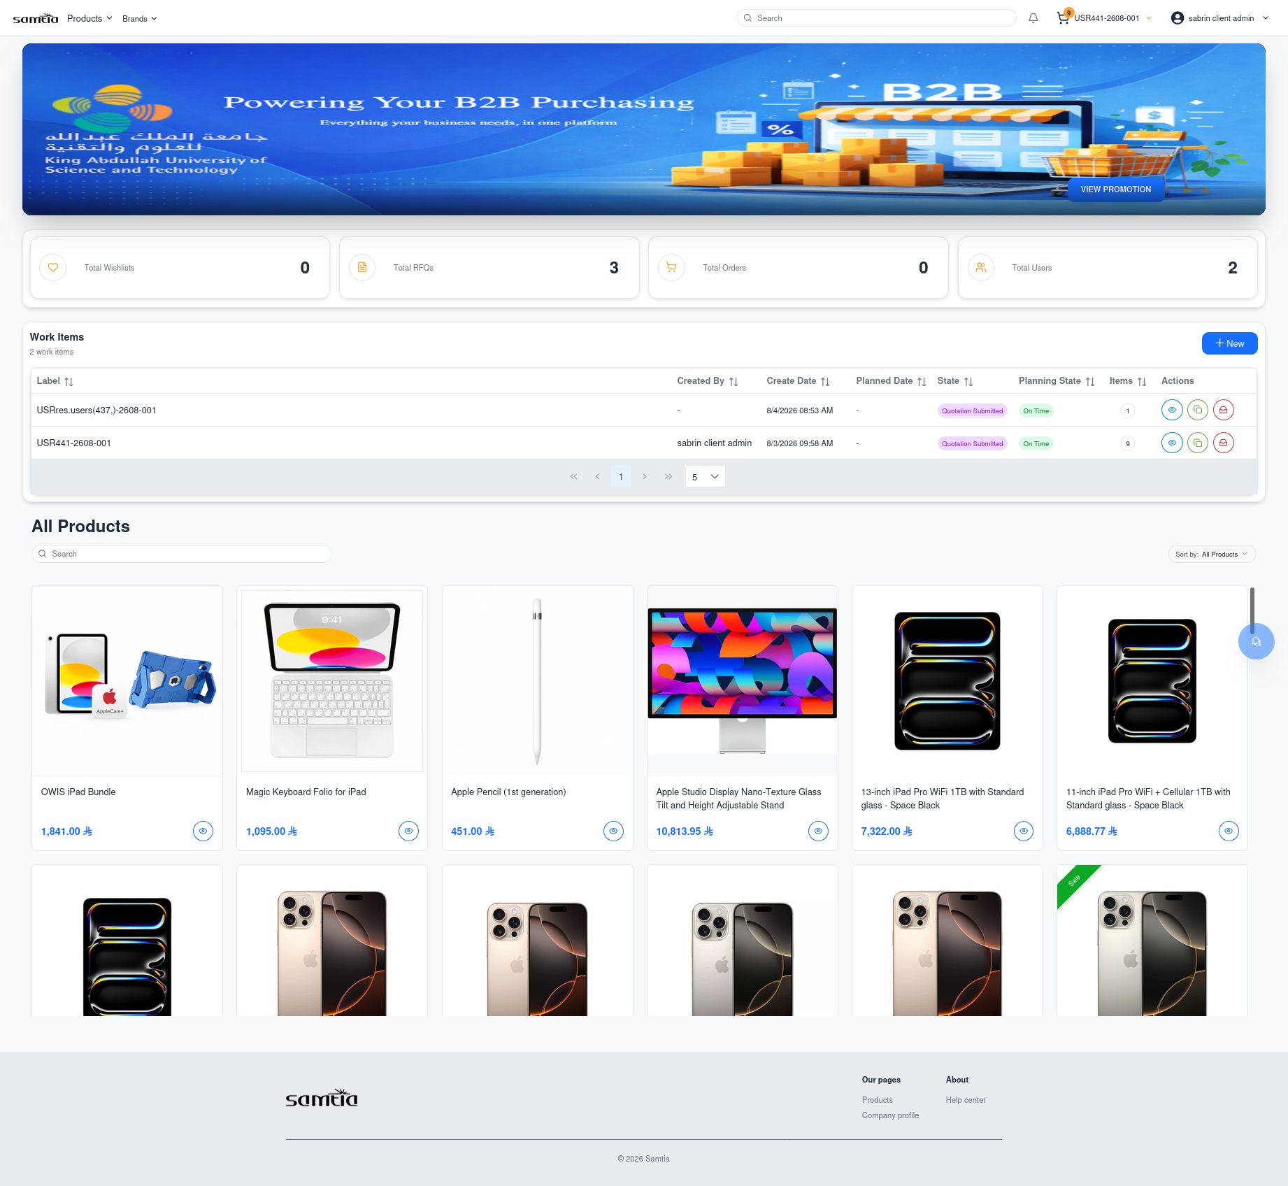
Task: Click the Total RFQs document icon
Action: [362, 267]
